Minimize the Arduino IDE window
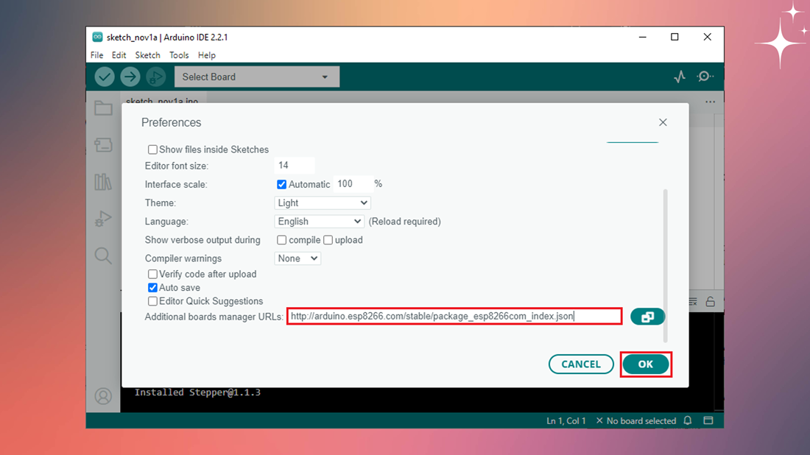Screen dimensions: 810x455 pos(643,38)
